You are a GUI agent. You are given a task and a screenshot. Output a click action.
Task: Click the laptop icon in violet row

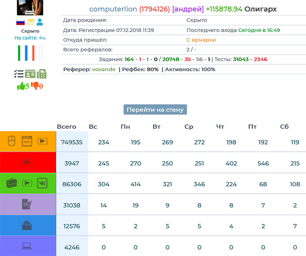pos(28,246)
